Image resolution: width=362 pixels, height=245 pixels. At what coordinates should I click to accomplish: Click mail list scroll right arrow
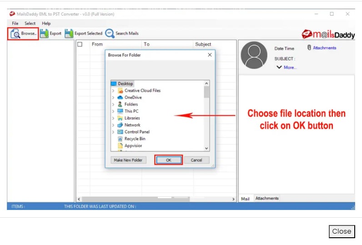233,199
